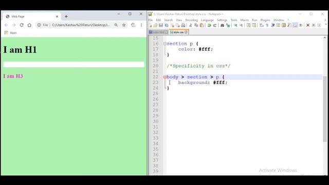Click the '/*Specificity in css*/' comment line
Viewport: 329px width, 185px height.
198,66
